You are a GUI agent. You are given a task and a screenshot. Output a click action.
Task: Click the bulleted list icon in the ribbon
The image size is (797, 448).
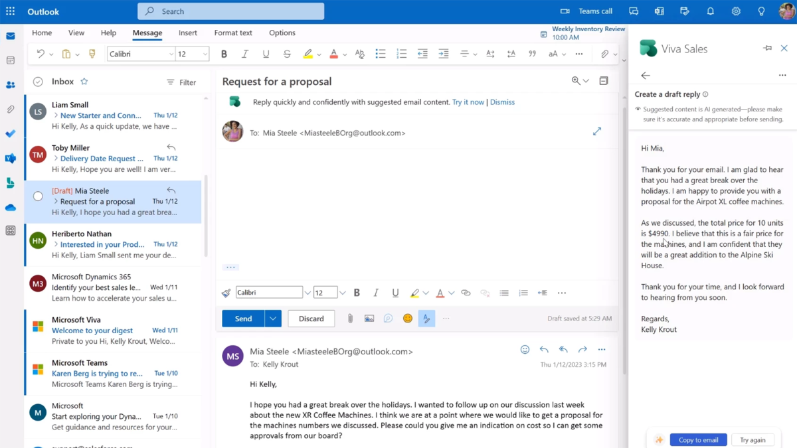click(x=381, y=54)
